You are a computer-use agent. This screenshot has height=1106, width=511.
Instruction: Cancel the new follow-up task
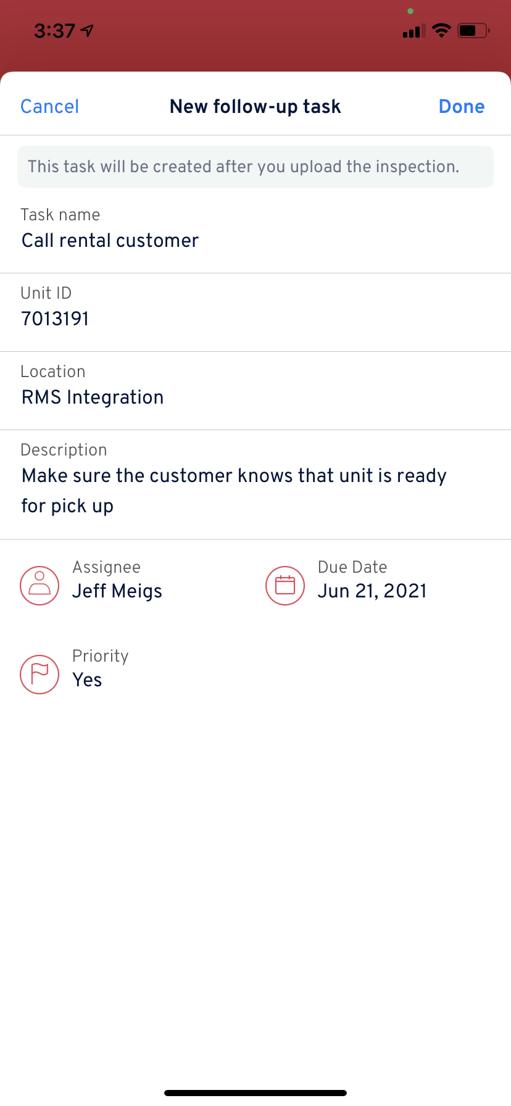click(x=50, y=106)
